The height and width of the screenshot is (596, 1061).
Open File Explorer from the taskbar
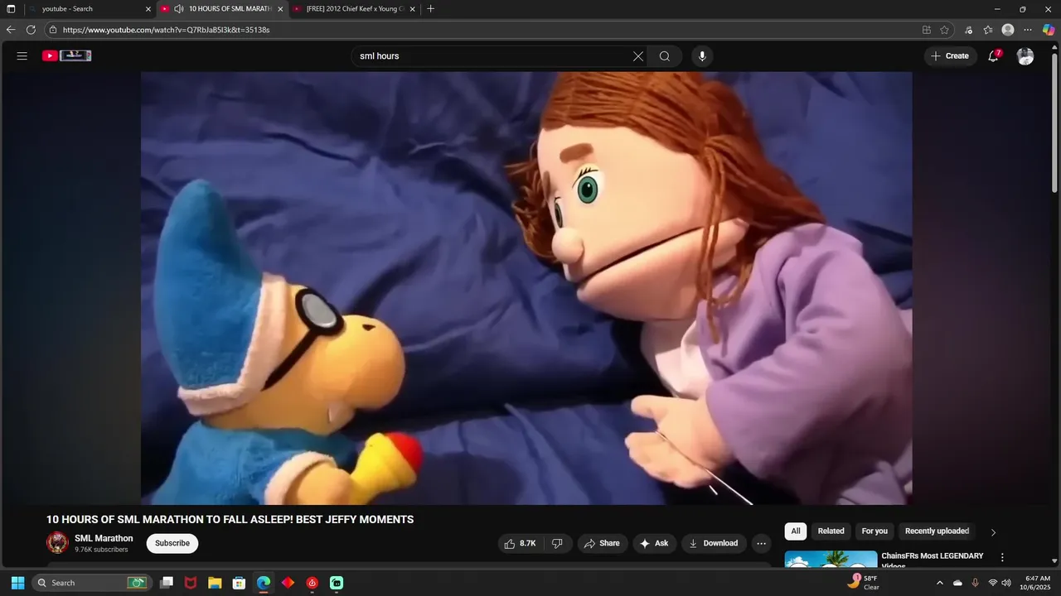coord(215,583)
